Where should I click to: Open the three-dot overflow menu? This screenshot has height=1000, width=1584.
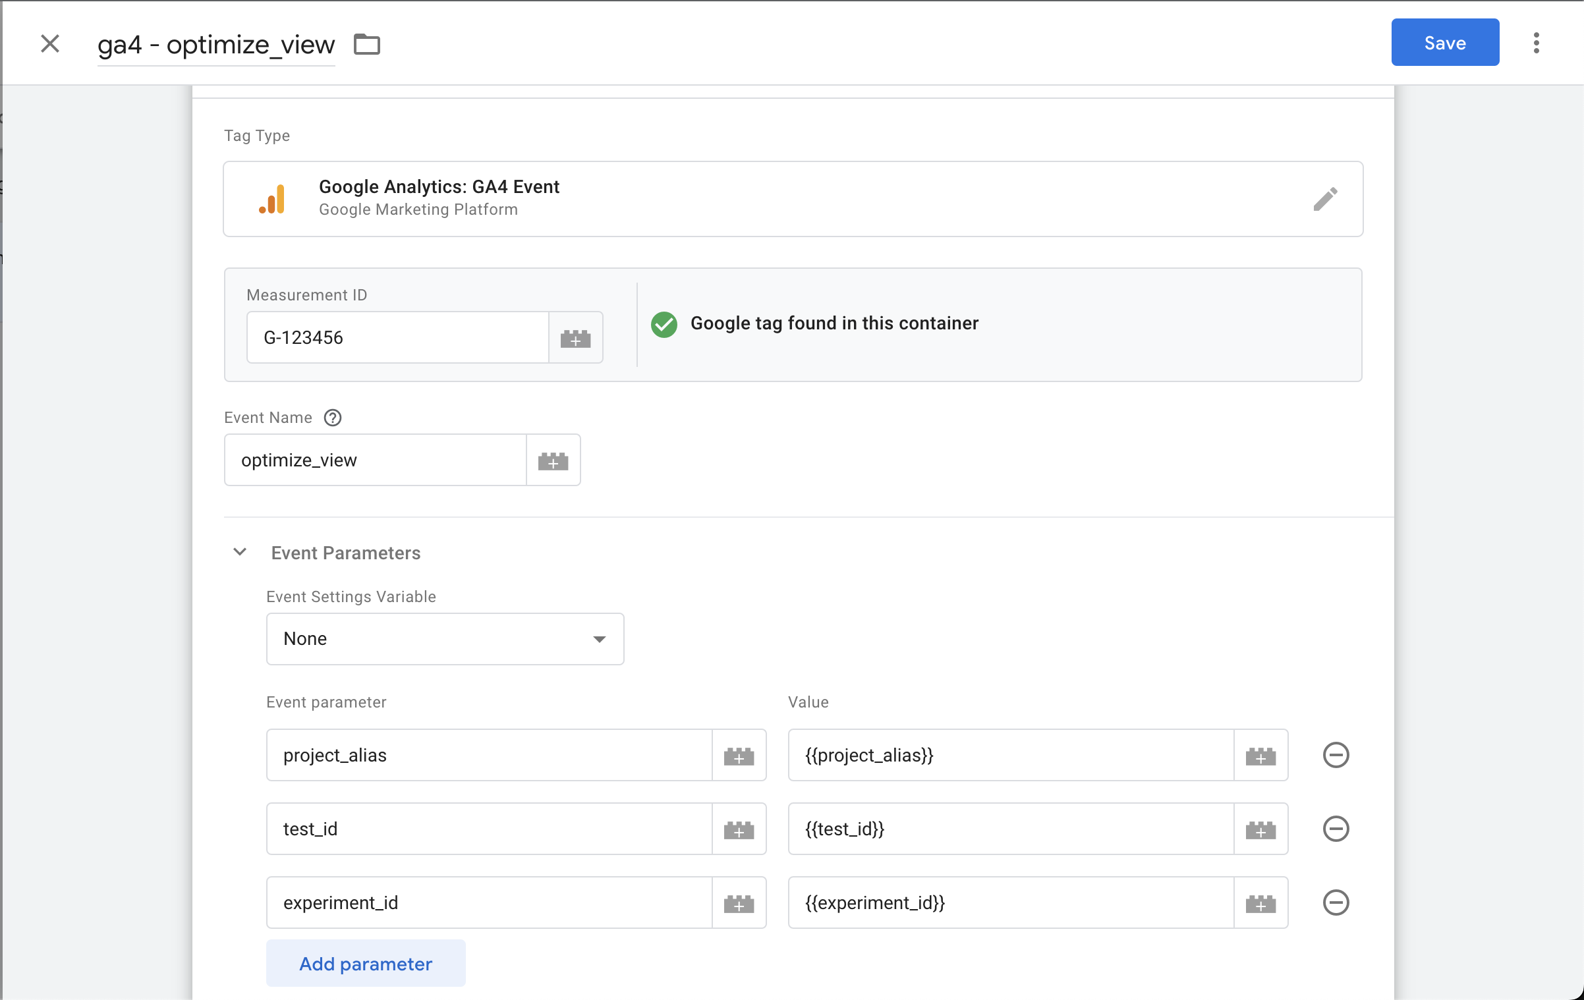[x=1536, y=42]
